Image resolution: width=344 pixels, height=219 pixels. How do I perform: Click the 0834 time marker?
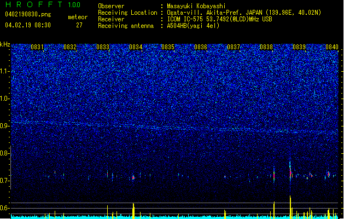pyautogui.click(x=136, y=47)
